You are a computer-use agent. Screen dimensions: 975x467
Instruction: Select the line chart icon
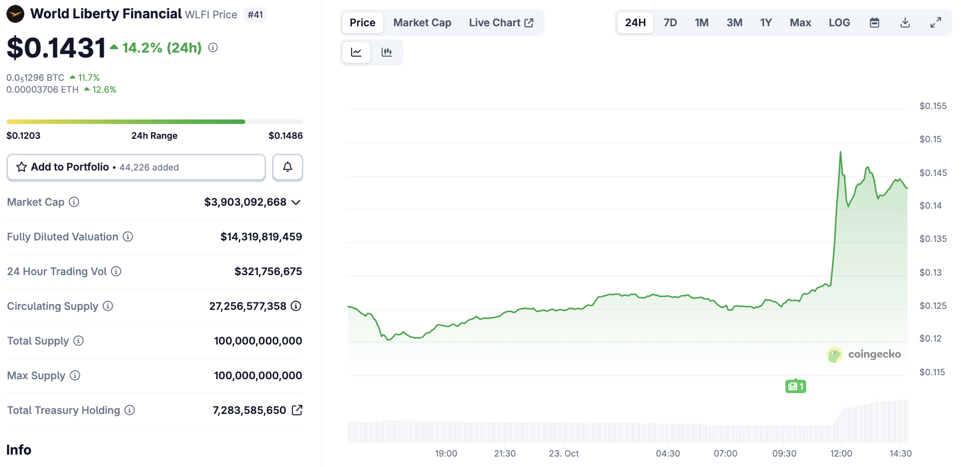tap(356, 52)
